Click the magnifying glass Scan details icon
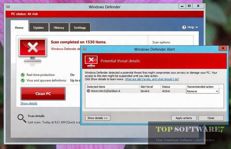This screenshot has height=149, width=231. pos(22,118)
